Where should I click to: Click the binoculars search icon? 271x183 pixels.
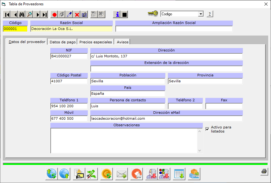click(22, 14)
